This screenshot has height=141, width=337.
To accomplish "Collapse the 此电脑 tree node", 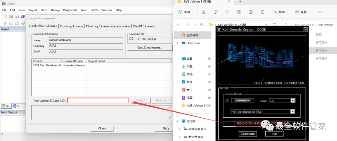I will click(178, 121).
